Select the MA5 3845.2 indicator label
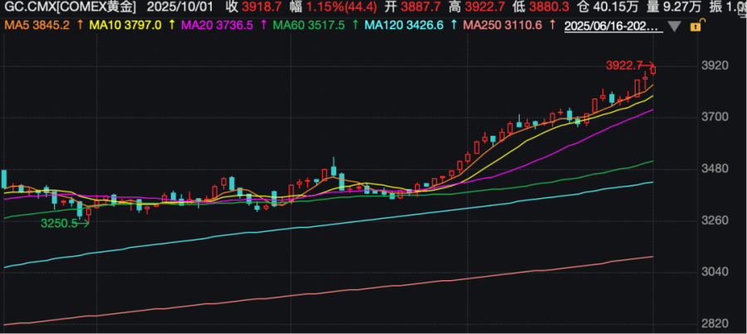Screen dimensions: 747x334 pyautogui.click(x=38, y=26)
